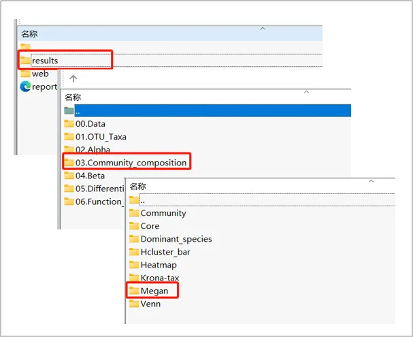Open the Krona-tax folder
Screen dimensions: 413x337
[x=160, y=278]
